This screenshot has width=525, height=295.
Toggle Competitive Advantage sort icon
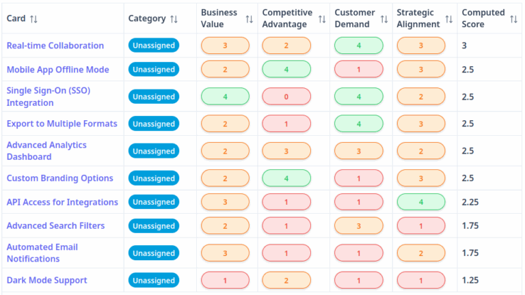coord(322,18)
